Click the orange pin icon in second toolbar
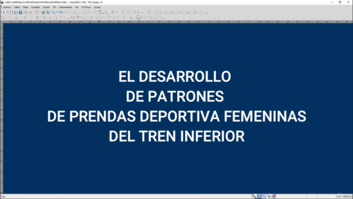Screen dimensions: 353x199 (x=78, y=18)
